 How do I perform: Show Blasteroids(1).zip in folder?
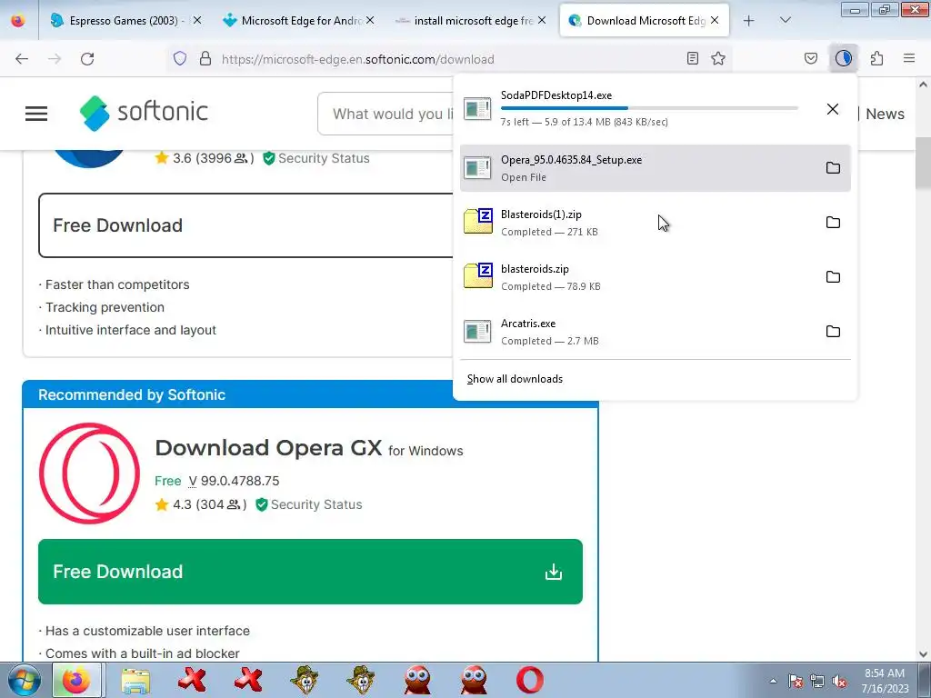tap(833, 223)
